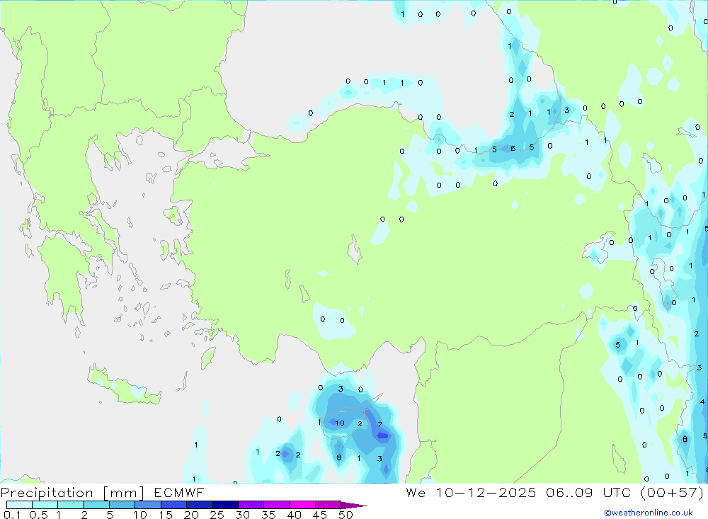Click the '30' legend scale label
The image size is (708, 519).
click(242, 515)
